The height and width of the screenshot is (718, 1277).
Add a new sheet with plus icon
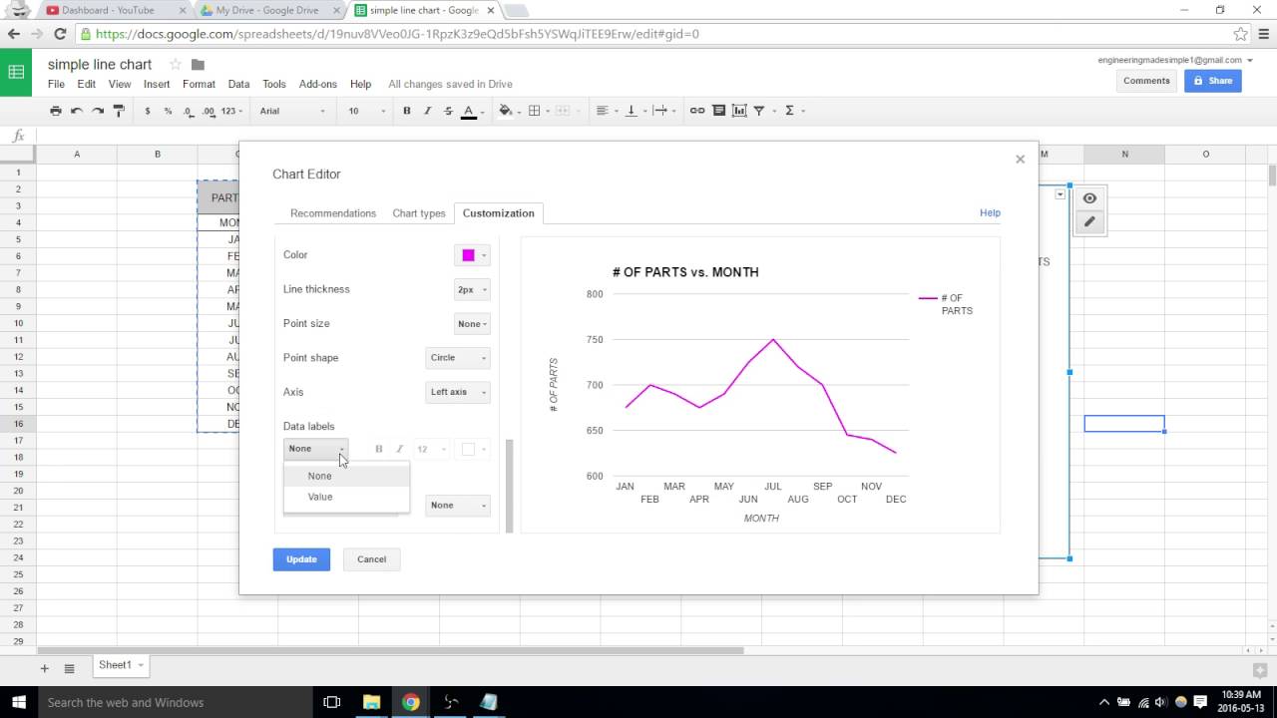tap(44, 668)
